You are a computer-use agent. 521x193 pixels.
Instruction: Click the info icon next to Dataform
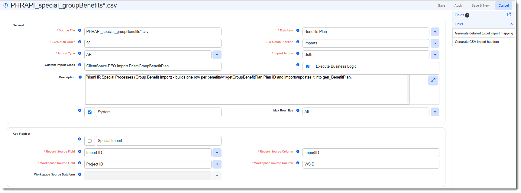298,30
